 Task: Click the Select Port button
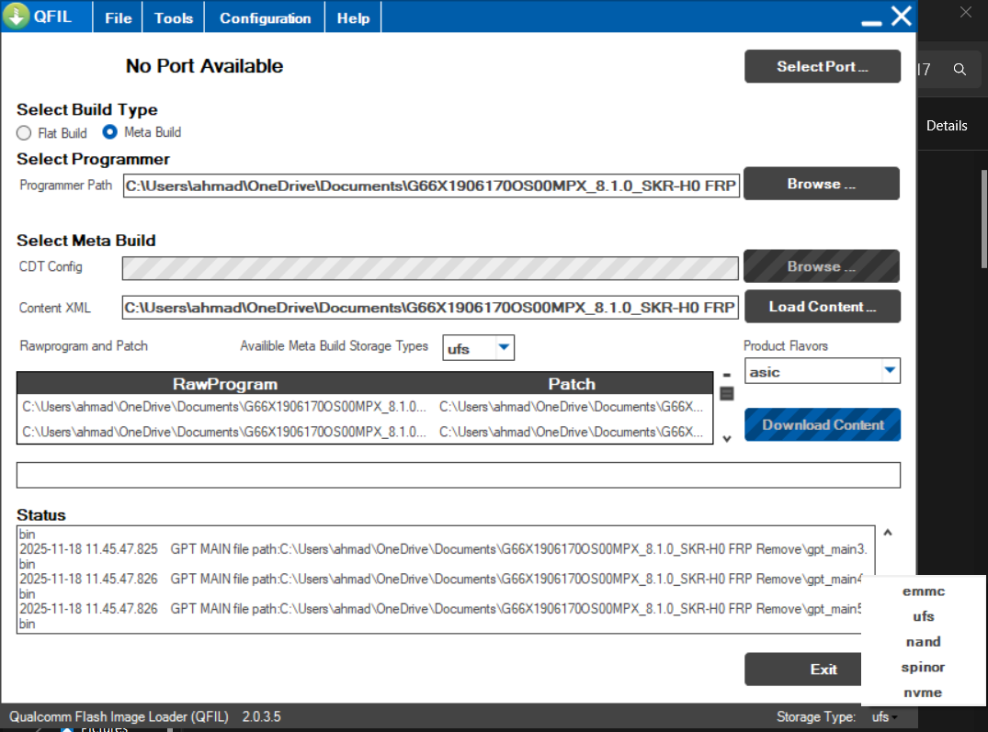[x=822, y=66]
